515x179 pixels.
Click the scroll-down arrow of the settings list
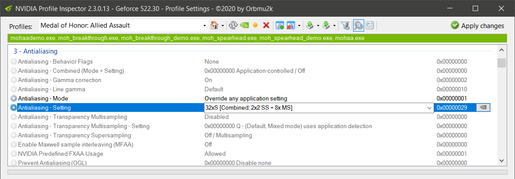point(501,160)
